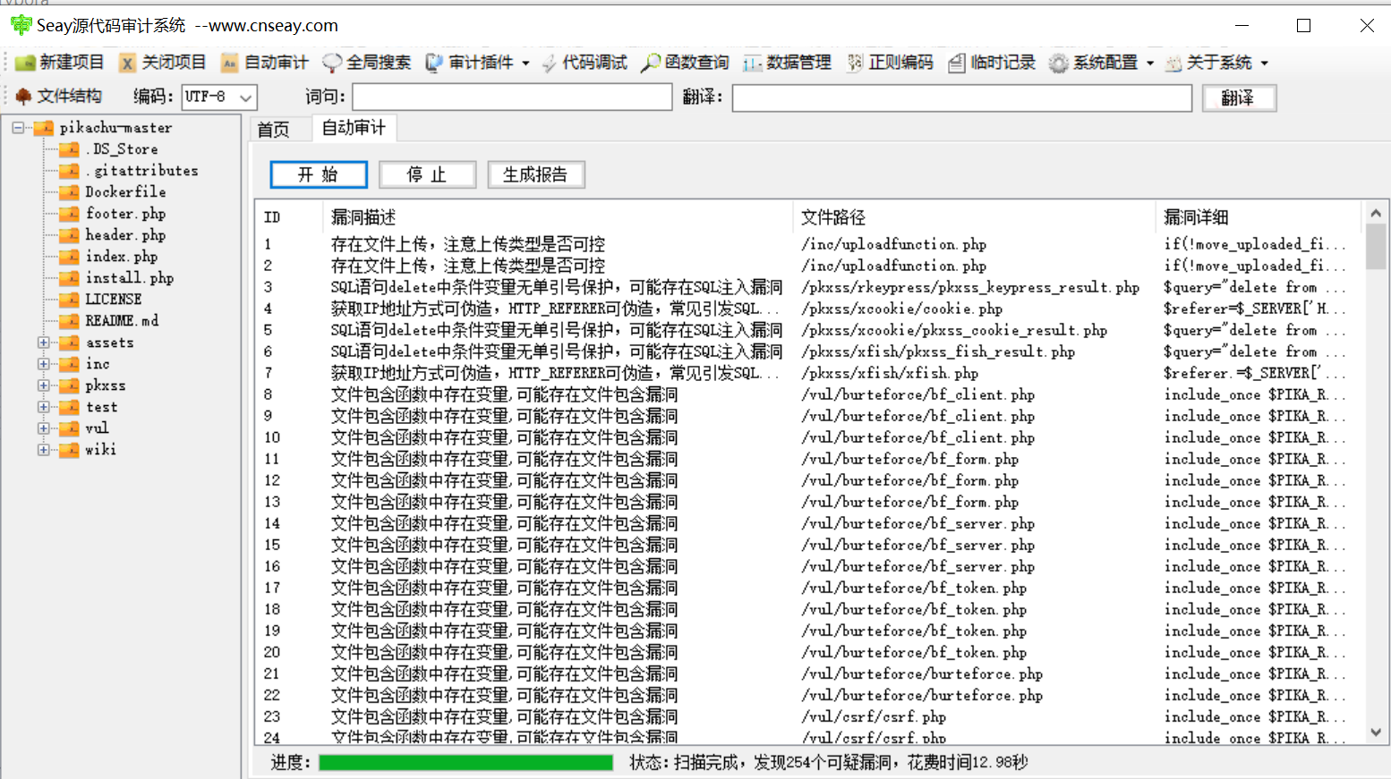This screenshot has width=1391, height=779.
Task: Click the 审计插件 (Audit Plugins) icon
Action: (434, 63)
